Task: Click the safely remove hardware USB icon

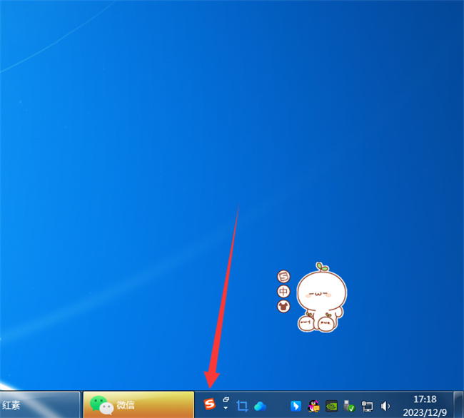Action: [349, 406]
